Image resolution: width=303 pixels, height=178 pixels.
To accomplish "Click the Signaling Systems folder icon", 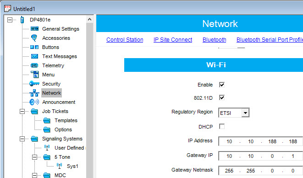I will coord(34,139).
